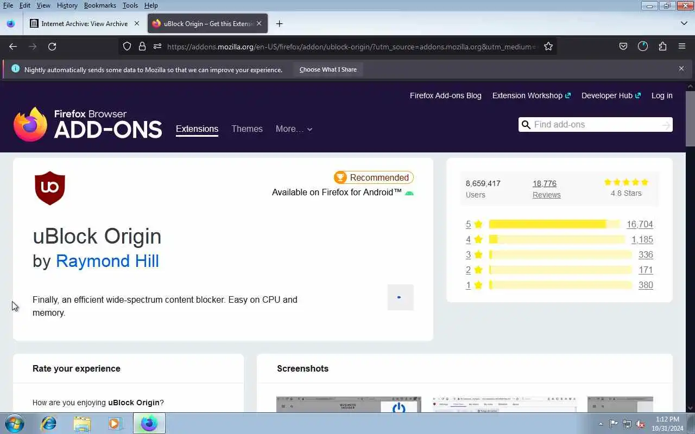Close the Internet Archive tab
The height and width of the screenshot is (434, 695).
point(137,23)
